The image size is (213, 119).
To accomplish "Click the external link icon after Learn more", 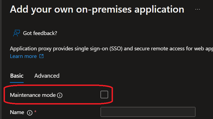I will coord(42,56).
